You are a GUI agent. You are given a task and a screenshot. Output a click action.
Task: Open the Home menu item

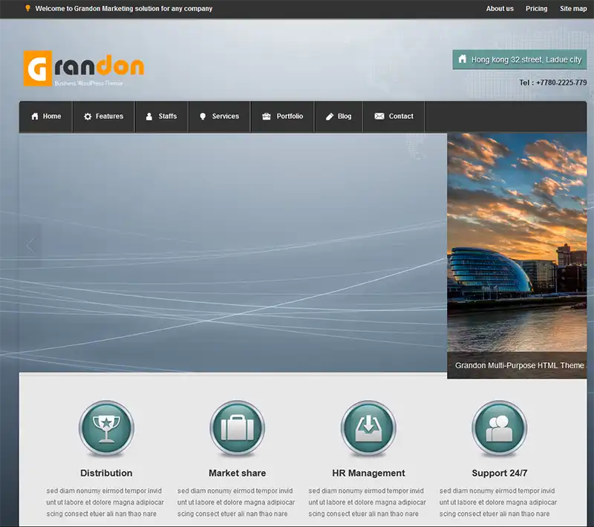click(46, 117)
